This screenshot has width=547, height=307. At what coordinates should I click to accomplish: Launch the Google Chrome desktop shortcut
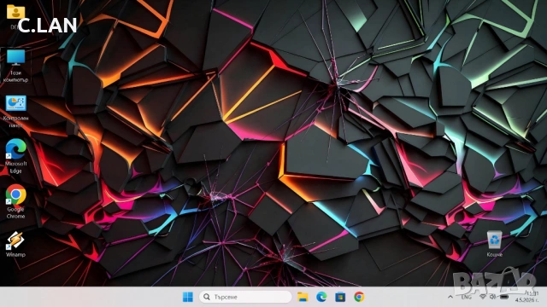pos(15,201)
